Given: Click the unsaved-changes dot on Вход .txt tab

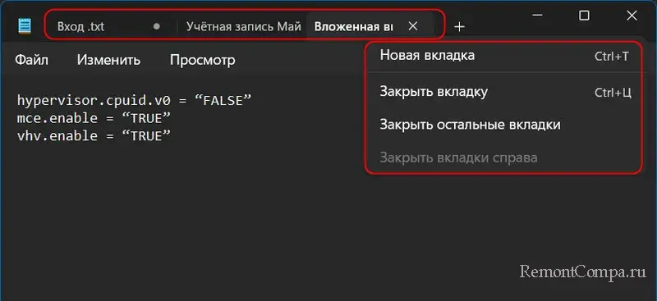Looking at the screenshot, I should pyautogui.click(x=157, y=26).
